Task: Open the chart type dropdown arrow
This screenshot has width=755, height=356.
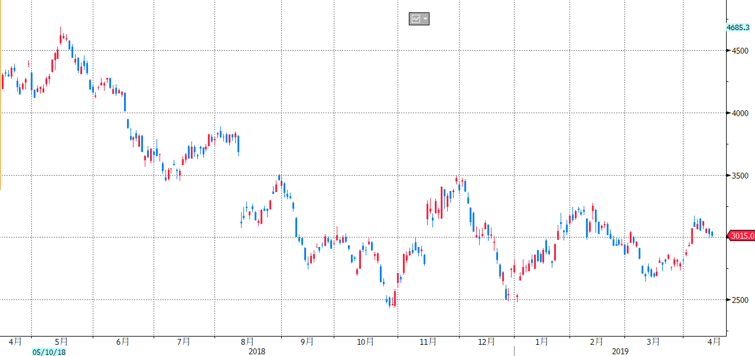Action: (x=425, y=19)
